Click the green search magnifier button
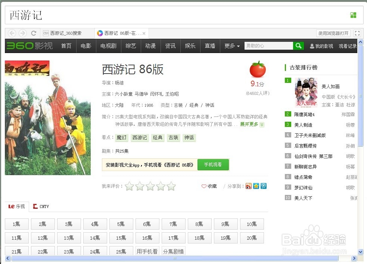This screenshot has height=264, width=367. click(298, 46)
